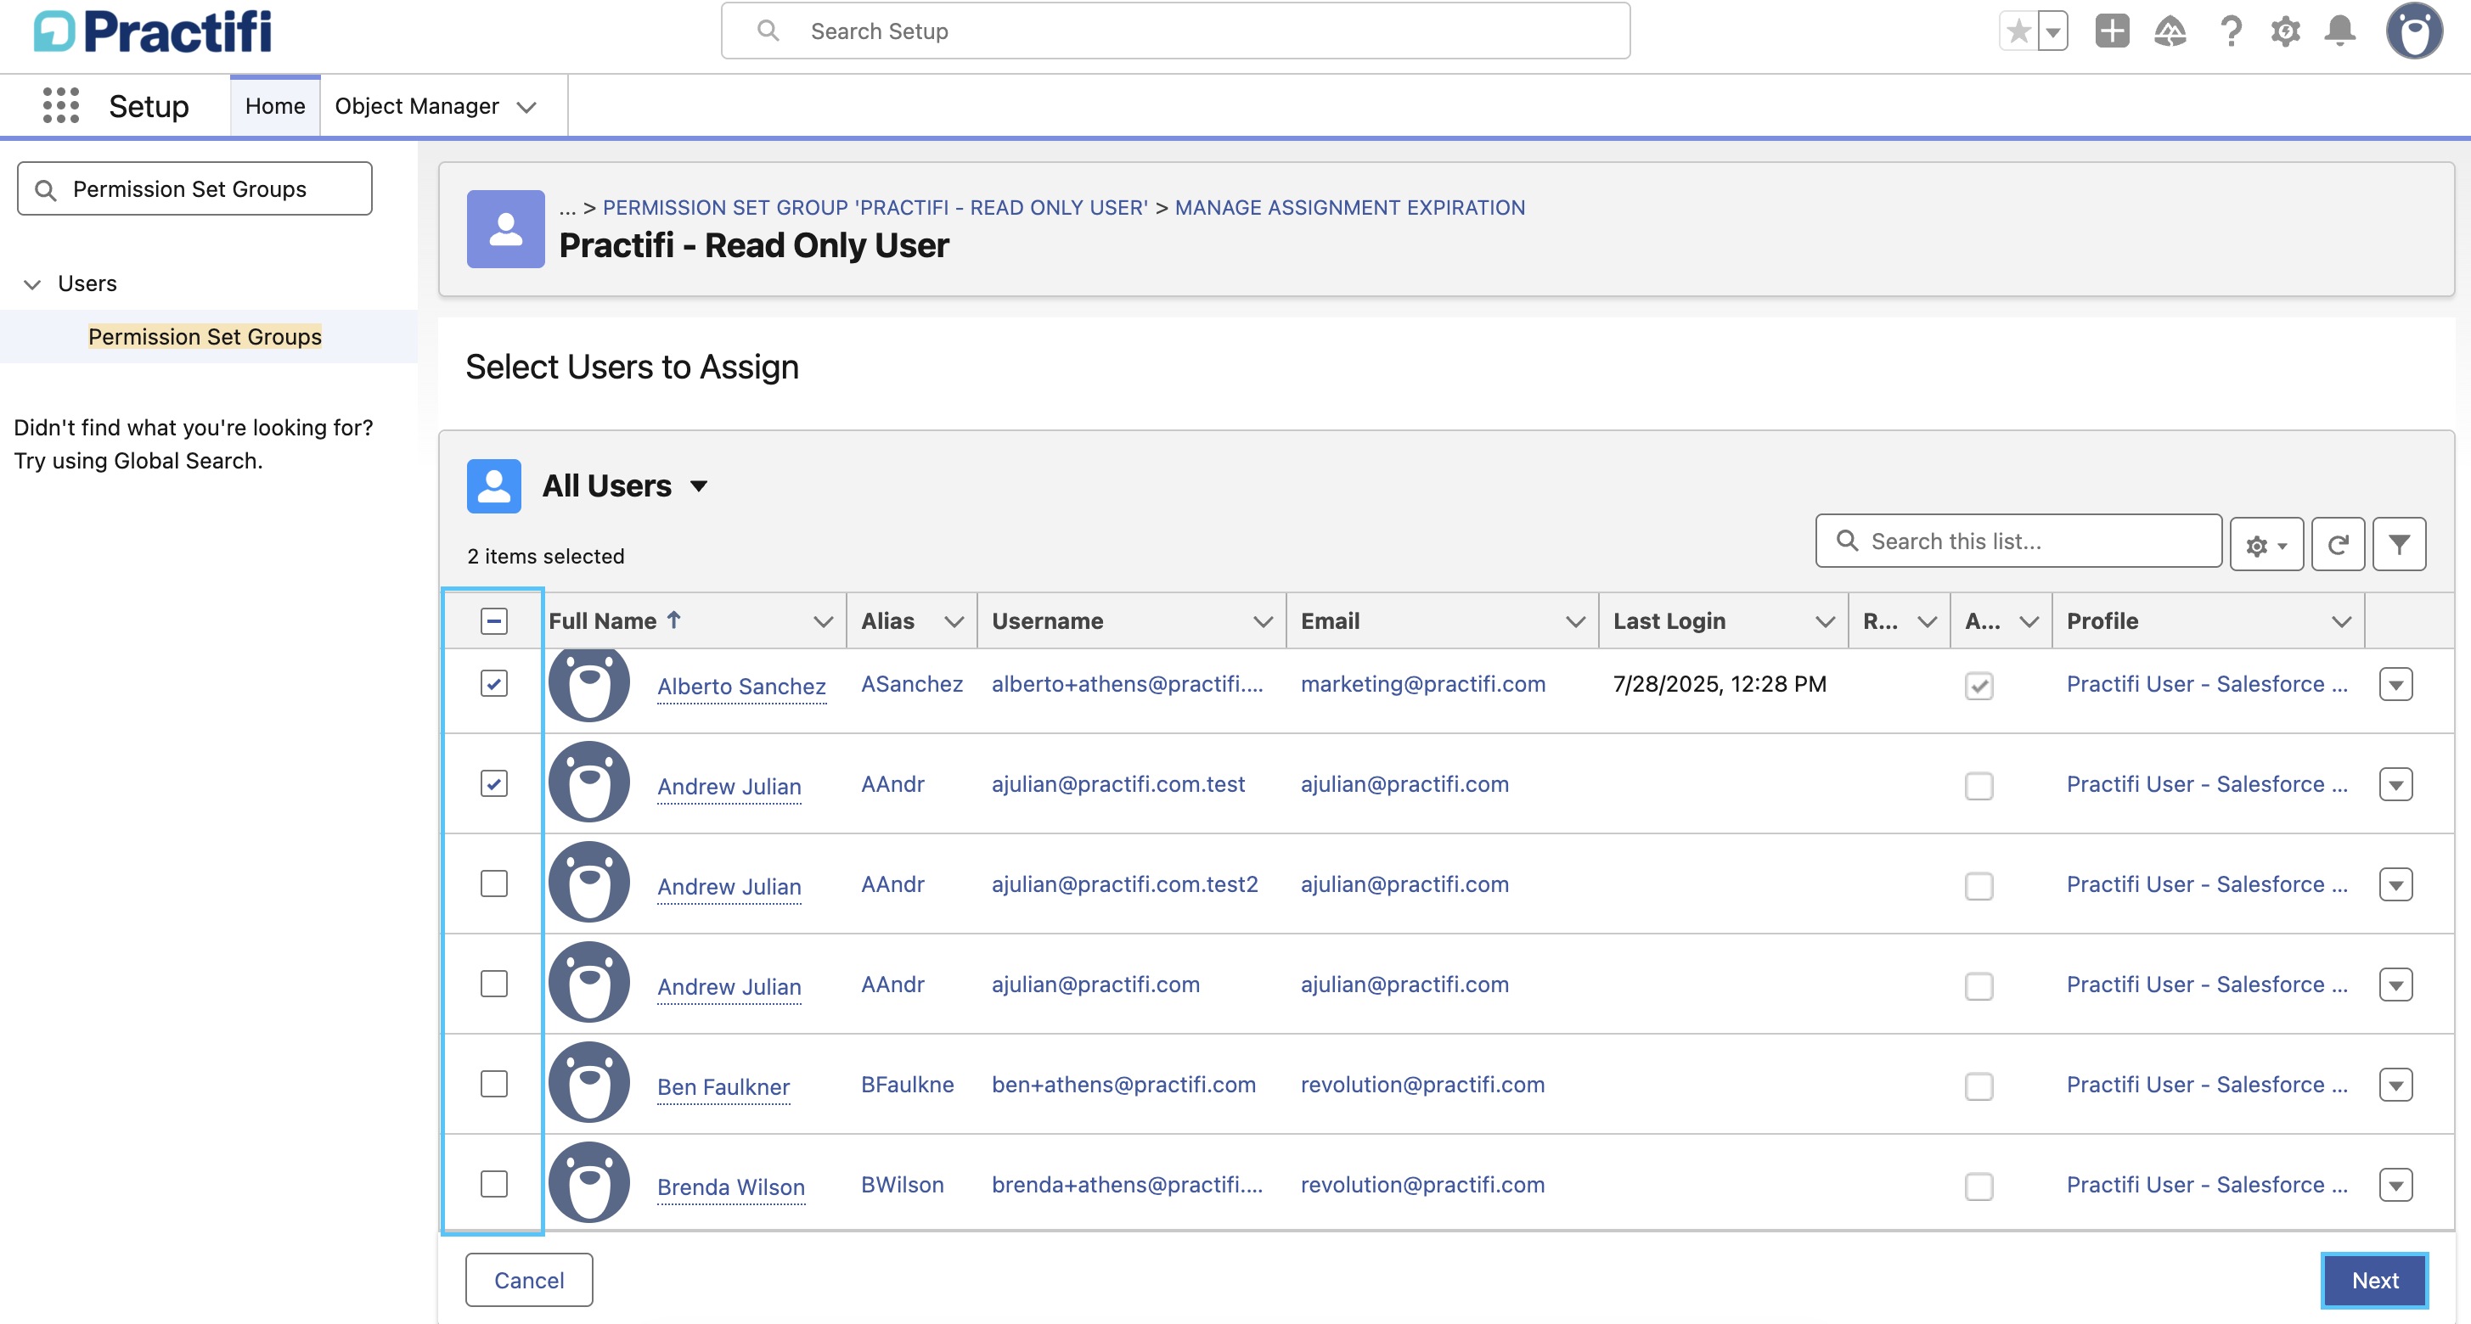The height and width of the screenshot is (1324, 2471).
Task: Open Email column actions chevron
Action: pyautogui.click(x=1575, y=621)
